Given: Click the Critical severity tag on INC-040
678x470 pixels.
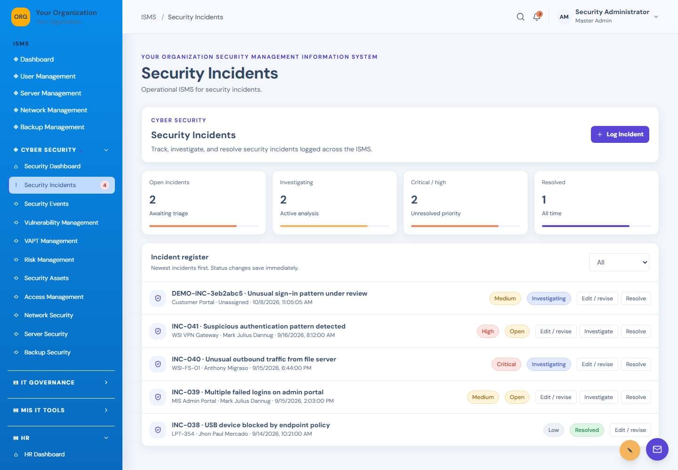Looking at the screenshot, I should click(x=506, y=364).
